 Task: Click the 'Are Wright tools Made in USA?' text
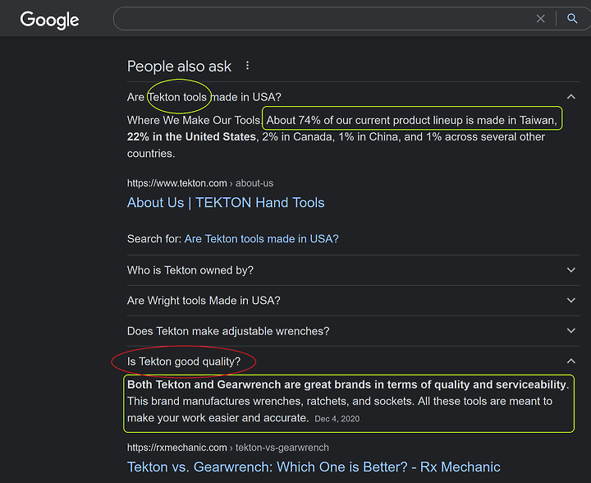[x=204, y=301]
